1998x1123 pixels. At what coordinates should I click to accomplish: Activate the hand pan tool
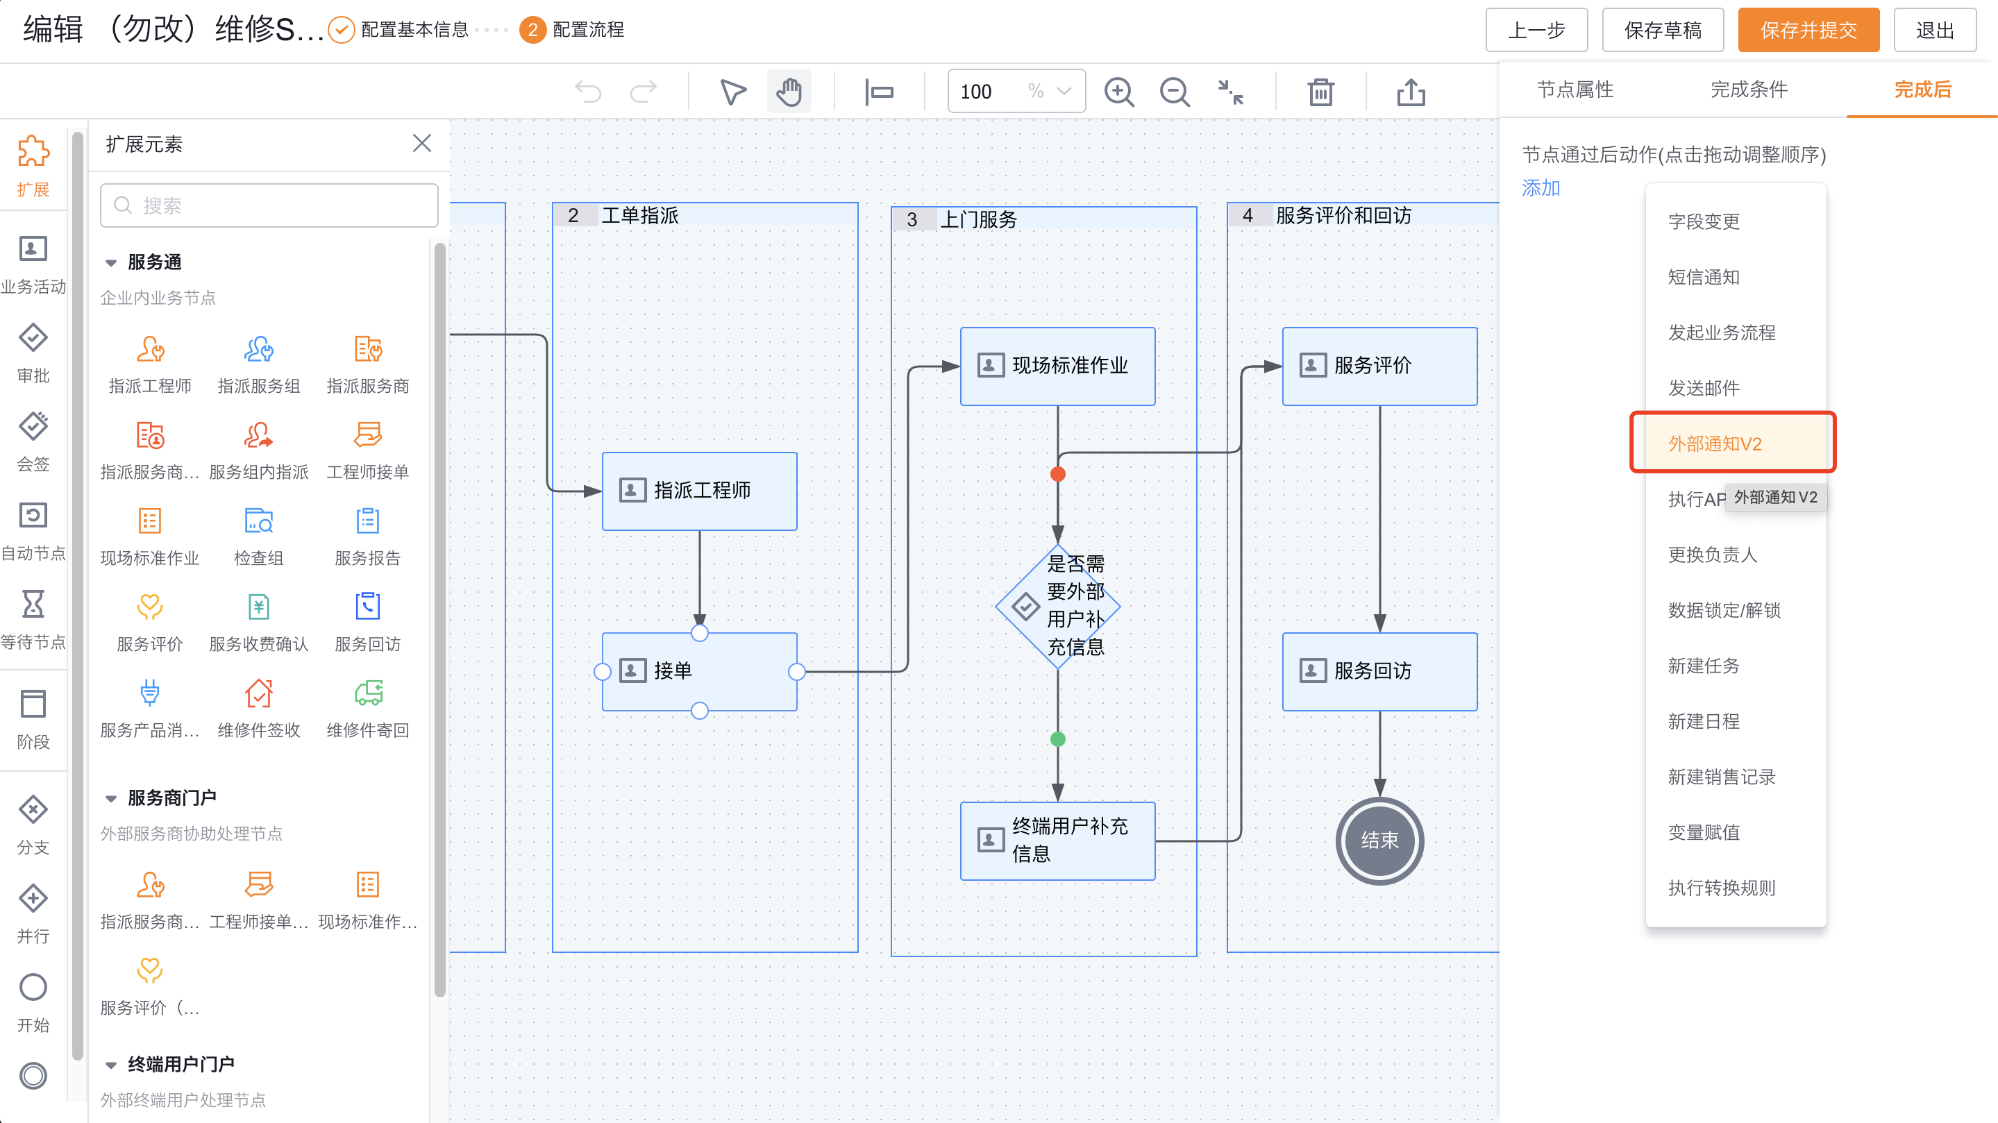(789, 92)
